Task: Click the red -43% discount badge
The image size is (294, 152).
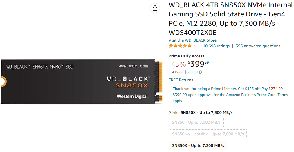Action: 177,64
